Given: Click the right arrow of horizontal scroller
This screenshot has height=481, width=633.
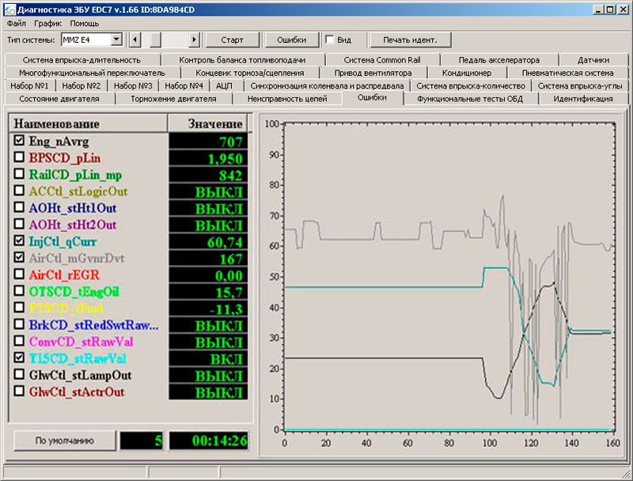Looking at the screenshot, I should point(195,39).
